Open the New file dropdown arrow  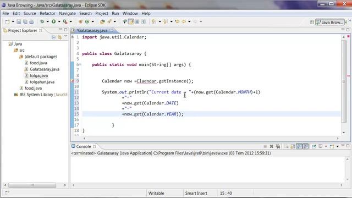(13, 21)
